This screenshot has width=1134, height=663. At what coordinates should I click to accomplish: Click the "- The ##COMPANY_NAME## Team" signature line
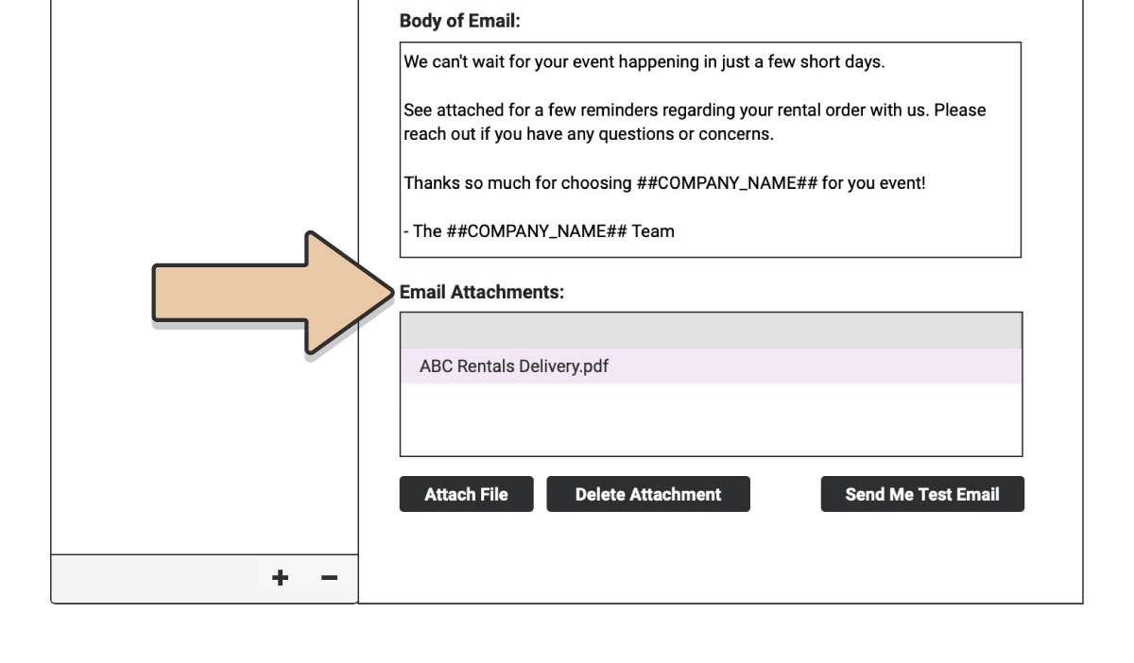537,231
